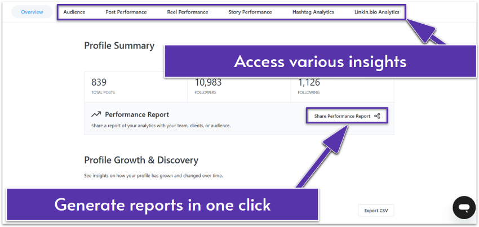Click the Profile Growth & Discovery heading

(x=141, y=160)
